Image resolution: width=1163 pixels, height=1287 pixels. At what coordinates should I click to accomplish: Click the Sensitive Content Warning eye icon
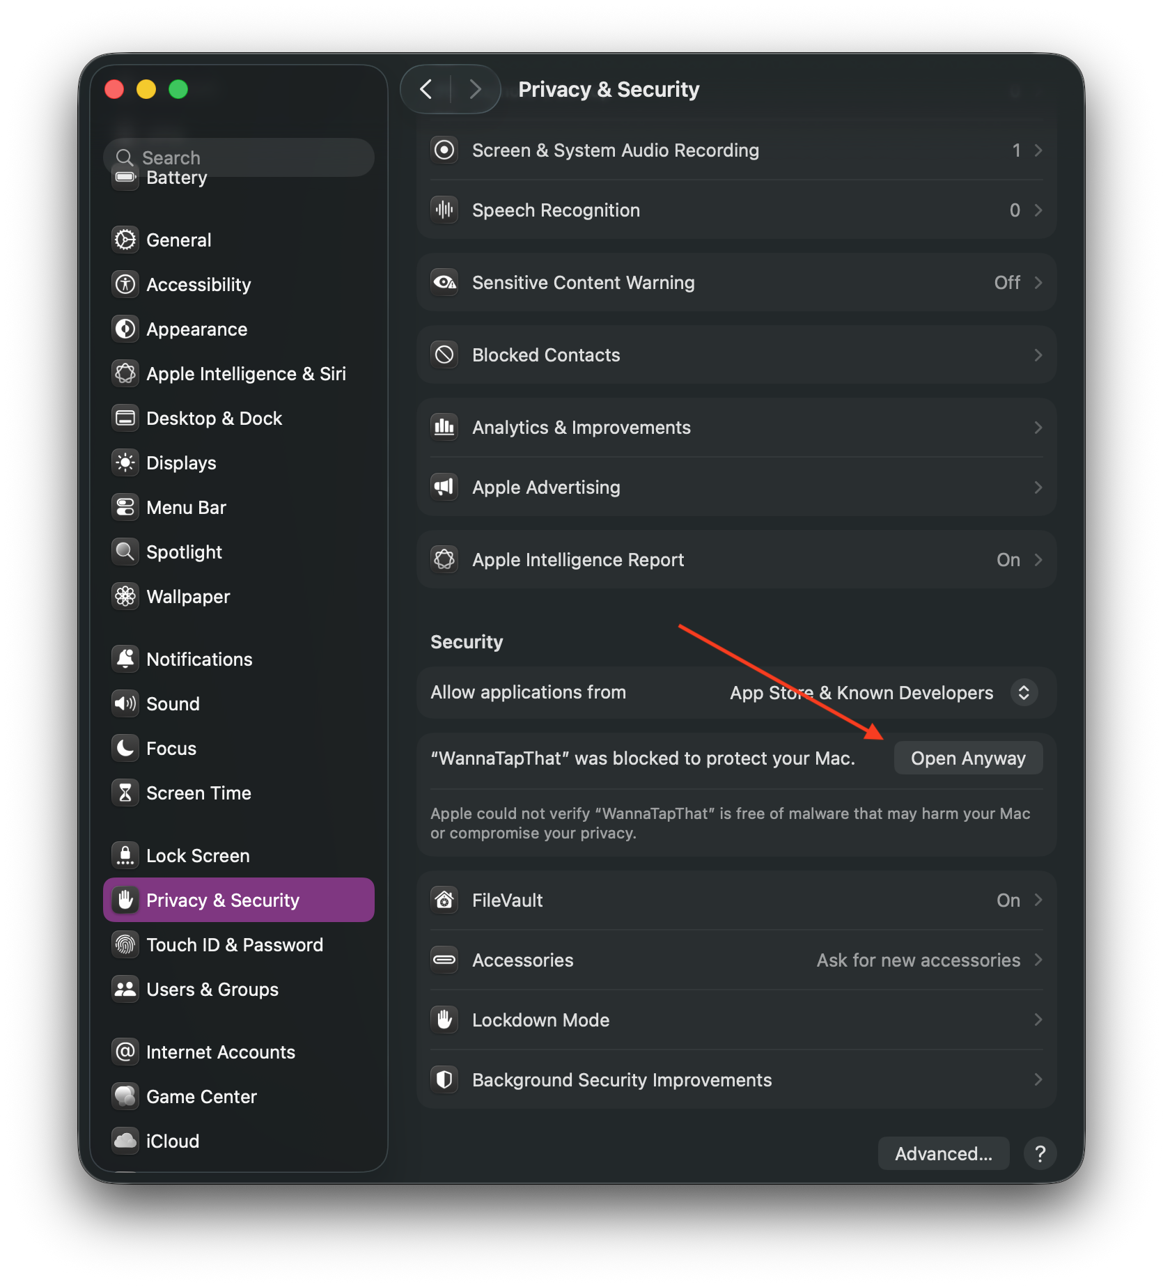click(x=444, y=282)
